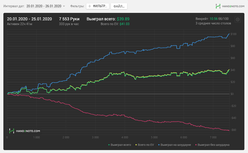Click the 333 рук в час text

[x=69, y=24]
